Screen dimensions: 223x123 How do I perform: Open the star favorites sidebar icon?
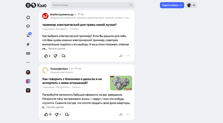click(x=28, y=18)
